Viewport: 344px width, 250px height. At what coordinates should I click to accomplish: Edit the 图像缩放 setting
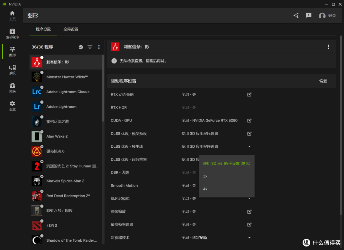249,211
